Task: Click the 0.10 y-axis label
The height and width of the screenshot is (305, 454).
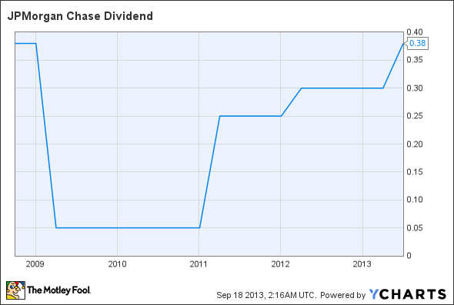Action: (415, 200)
